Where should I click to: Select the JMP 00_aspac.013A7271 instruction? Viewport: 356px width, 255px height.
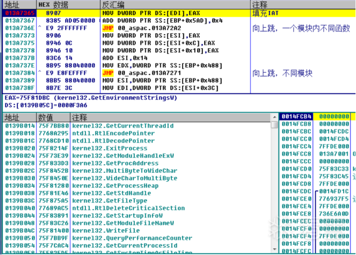click(x=142, y=73)
